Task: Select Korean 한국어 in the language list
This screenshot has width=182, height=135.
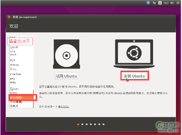Action: click(x=21, y=93)
